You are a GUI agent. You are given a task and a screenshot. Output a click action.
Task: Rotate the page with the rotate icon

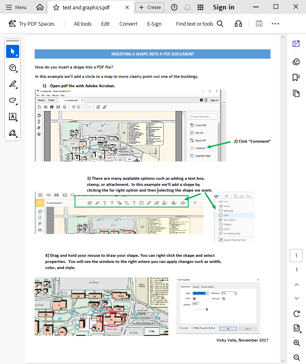[x=297, y=313]
